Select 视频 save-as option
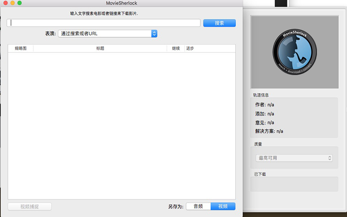Image resolution: width=347 pixels, height=217 pixels. coord(223,207)
